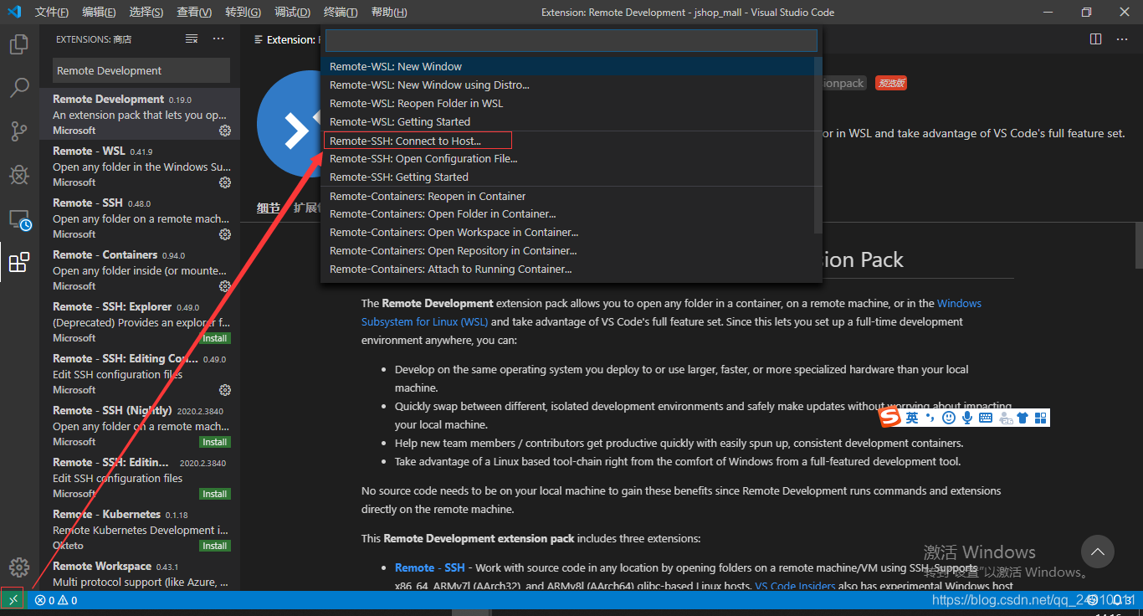Open the 终端(T) menu

point(341,13)
